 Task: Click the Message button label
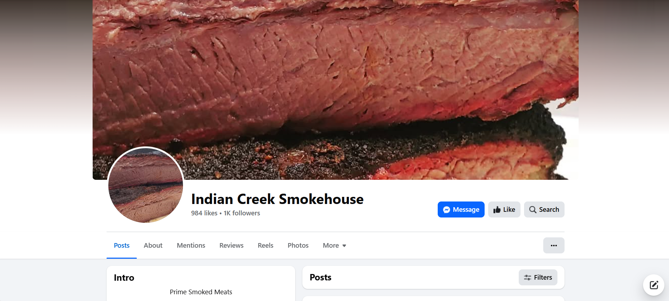tap(466, 210)
